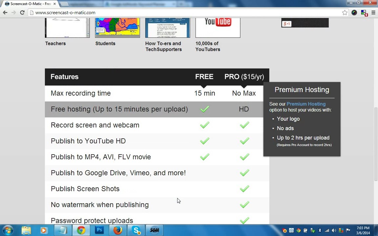Image resolution: width=378 pixels, height=236 pixels.
Task: Click the Features table heading
Action: [x=65, y=77]
